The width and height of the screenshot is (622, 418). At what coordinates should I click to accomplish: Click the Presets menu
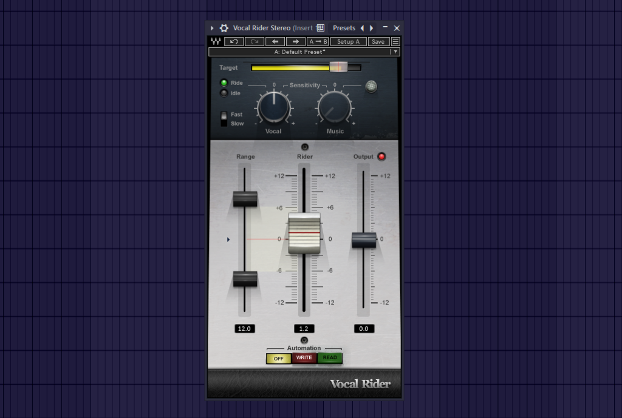click(344, 28)
